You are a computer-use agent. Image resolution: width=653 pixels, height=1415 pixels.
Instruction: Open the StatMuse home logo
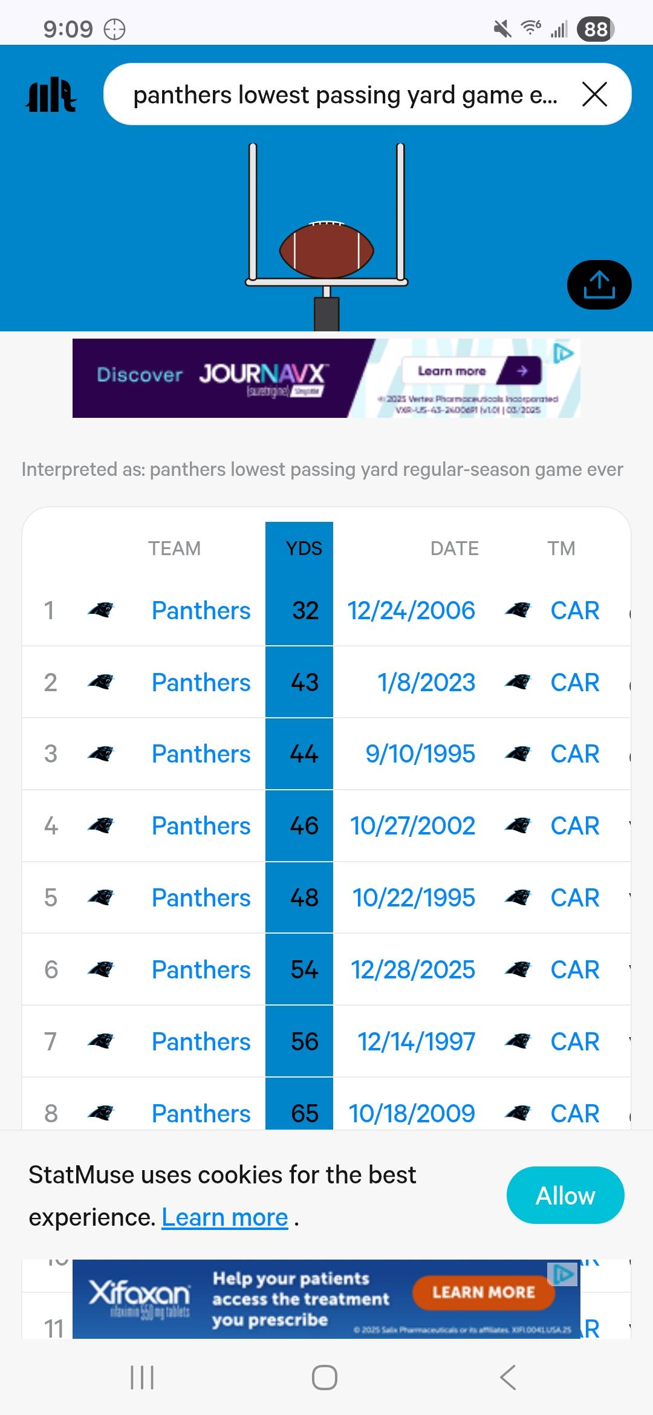coord(51,95)
